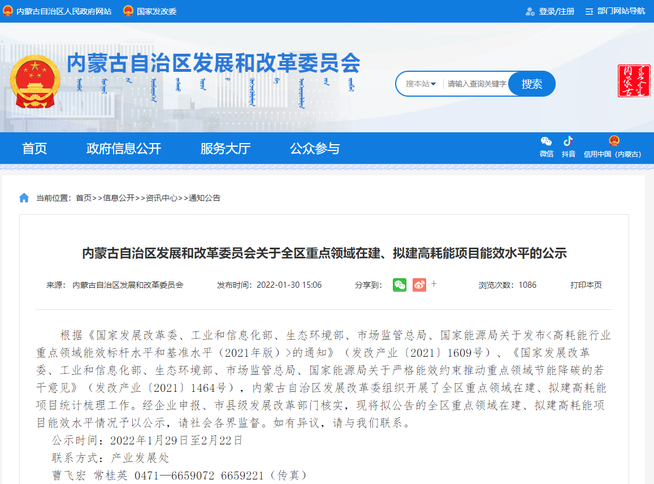The height and width of the screenshot is (484, 654).
Task: Open the 首页 navigation tab
Action: point(34,149)
